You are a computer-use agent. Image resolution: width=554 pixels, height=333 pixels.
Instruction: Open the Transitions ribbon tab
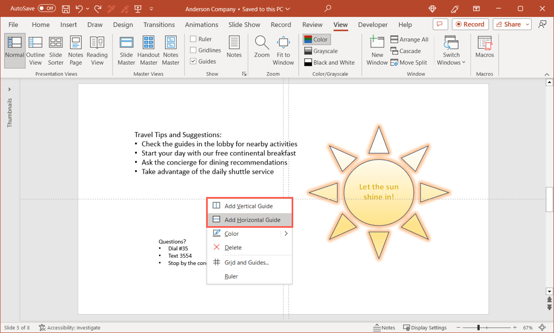[159, 25]
